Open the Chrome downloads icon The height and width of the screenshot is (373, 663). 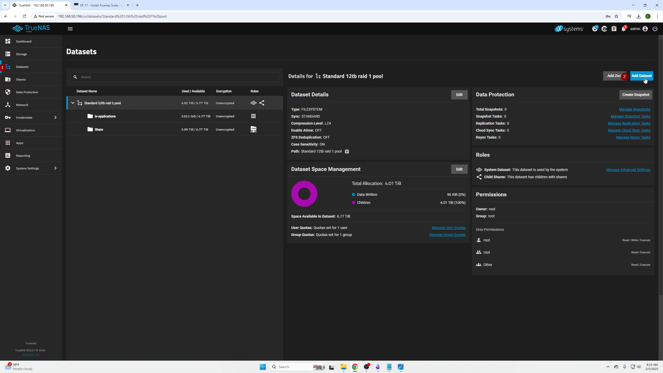tap(639, 16)
